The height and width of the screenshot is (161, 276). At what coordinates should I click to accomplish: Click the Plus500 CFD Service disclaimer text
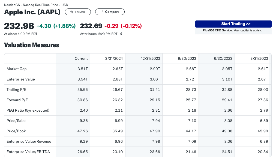232,30
